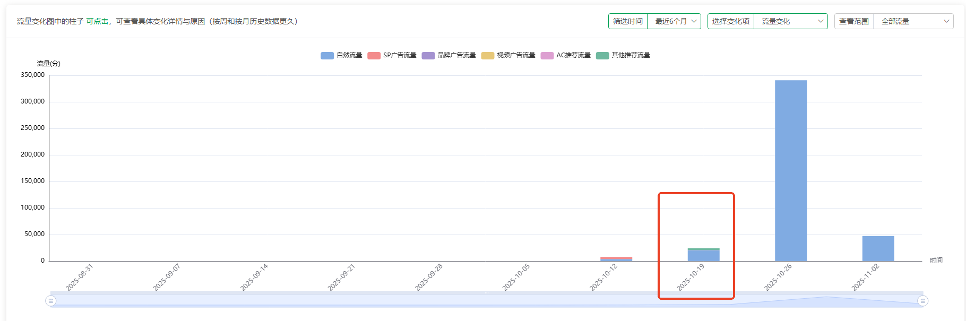Image resolution: width=966 pixels, height=321 pixels.
Task: Toggle the SP广告流量 legend series
Action: (x=392, y=55)
